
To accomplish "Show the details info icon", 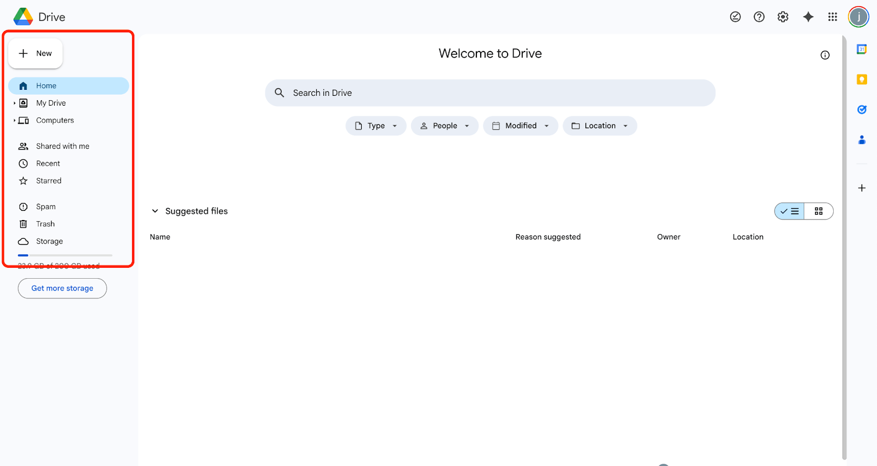I will coord(825,55).
